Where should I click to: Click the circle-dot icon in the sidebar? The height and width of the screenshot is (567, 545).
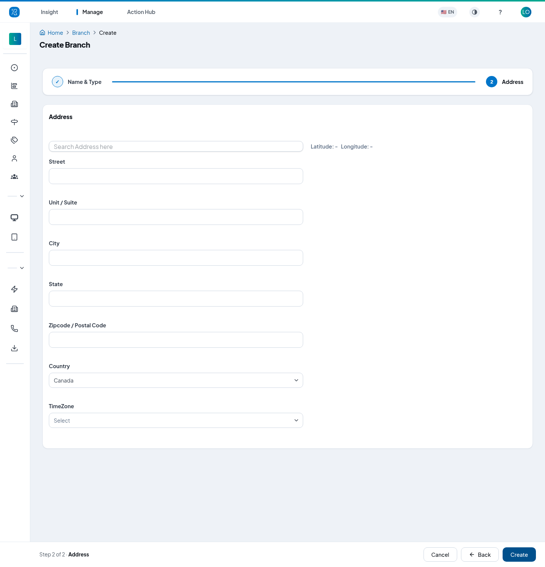[x=14, y=68]
